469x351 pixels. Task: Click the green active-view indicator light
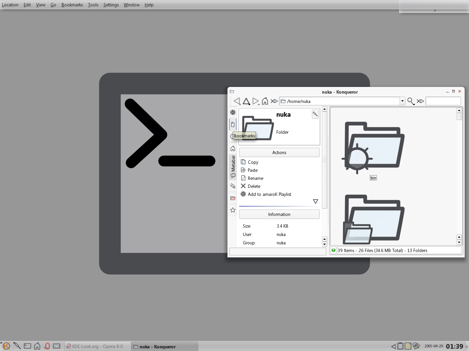click(x=333, y=250)
